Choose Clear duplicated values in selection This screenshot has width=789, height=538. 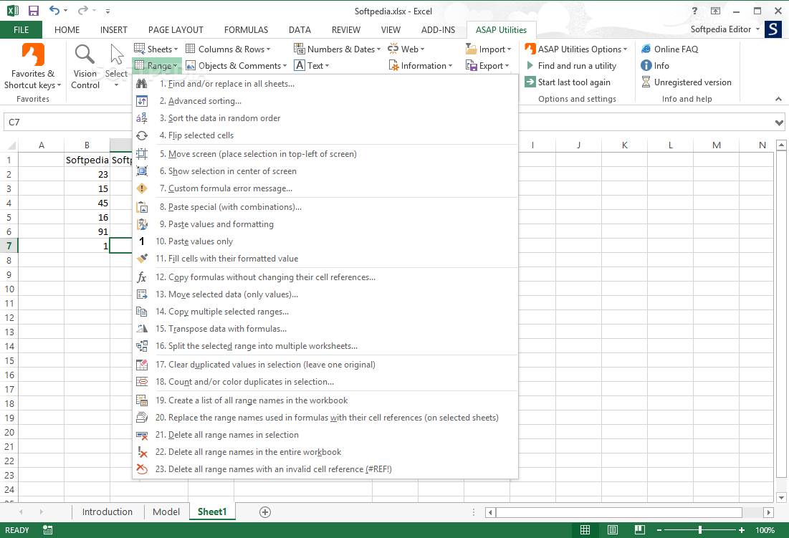(x=325, y=365)
